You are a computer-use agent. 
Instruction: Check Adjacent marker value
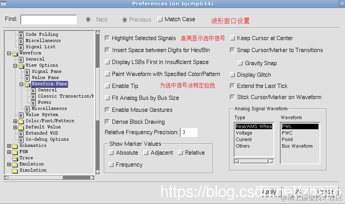tap(146, 153)
